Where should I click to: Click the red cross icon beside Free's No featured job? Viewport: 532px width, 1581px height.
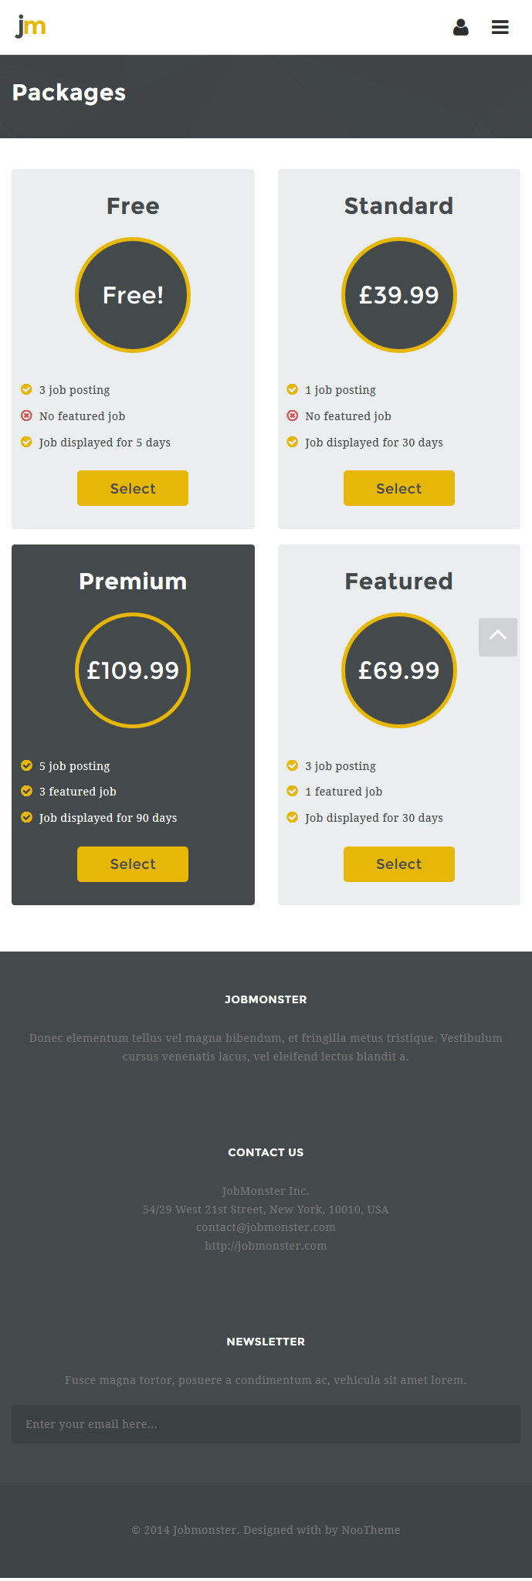coord(26,416)
